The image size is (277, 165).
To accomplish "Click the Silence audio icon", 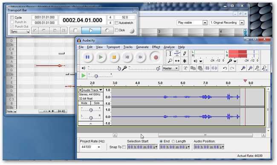I will click(x=214, y=68).
